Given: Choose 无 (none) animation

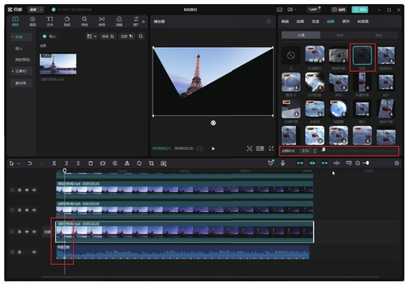Looking at the screenshot, I should pyautogui.click(x=291, y=55).
